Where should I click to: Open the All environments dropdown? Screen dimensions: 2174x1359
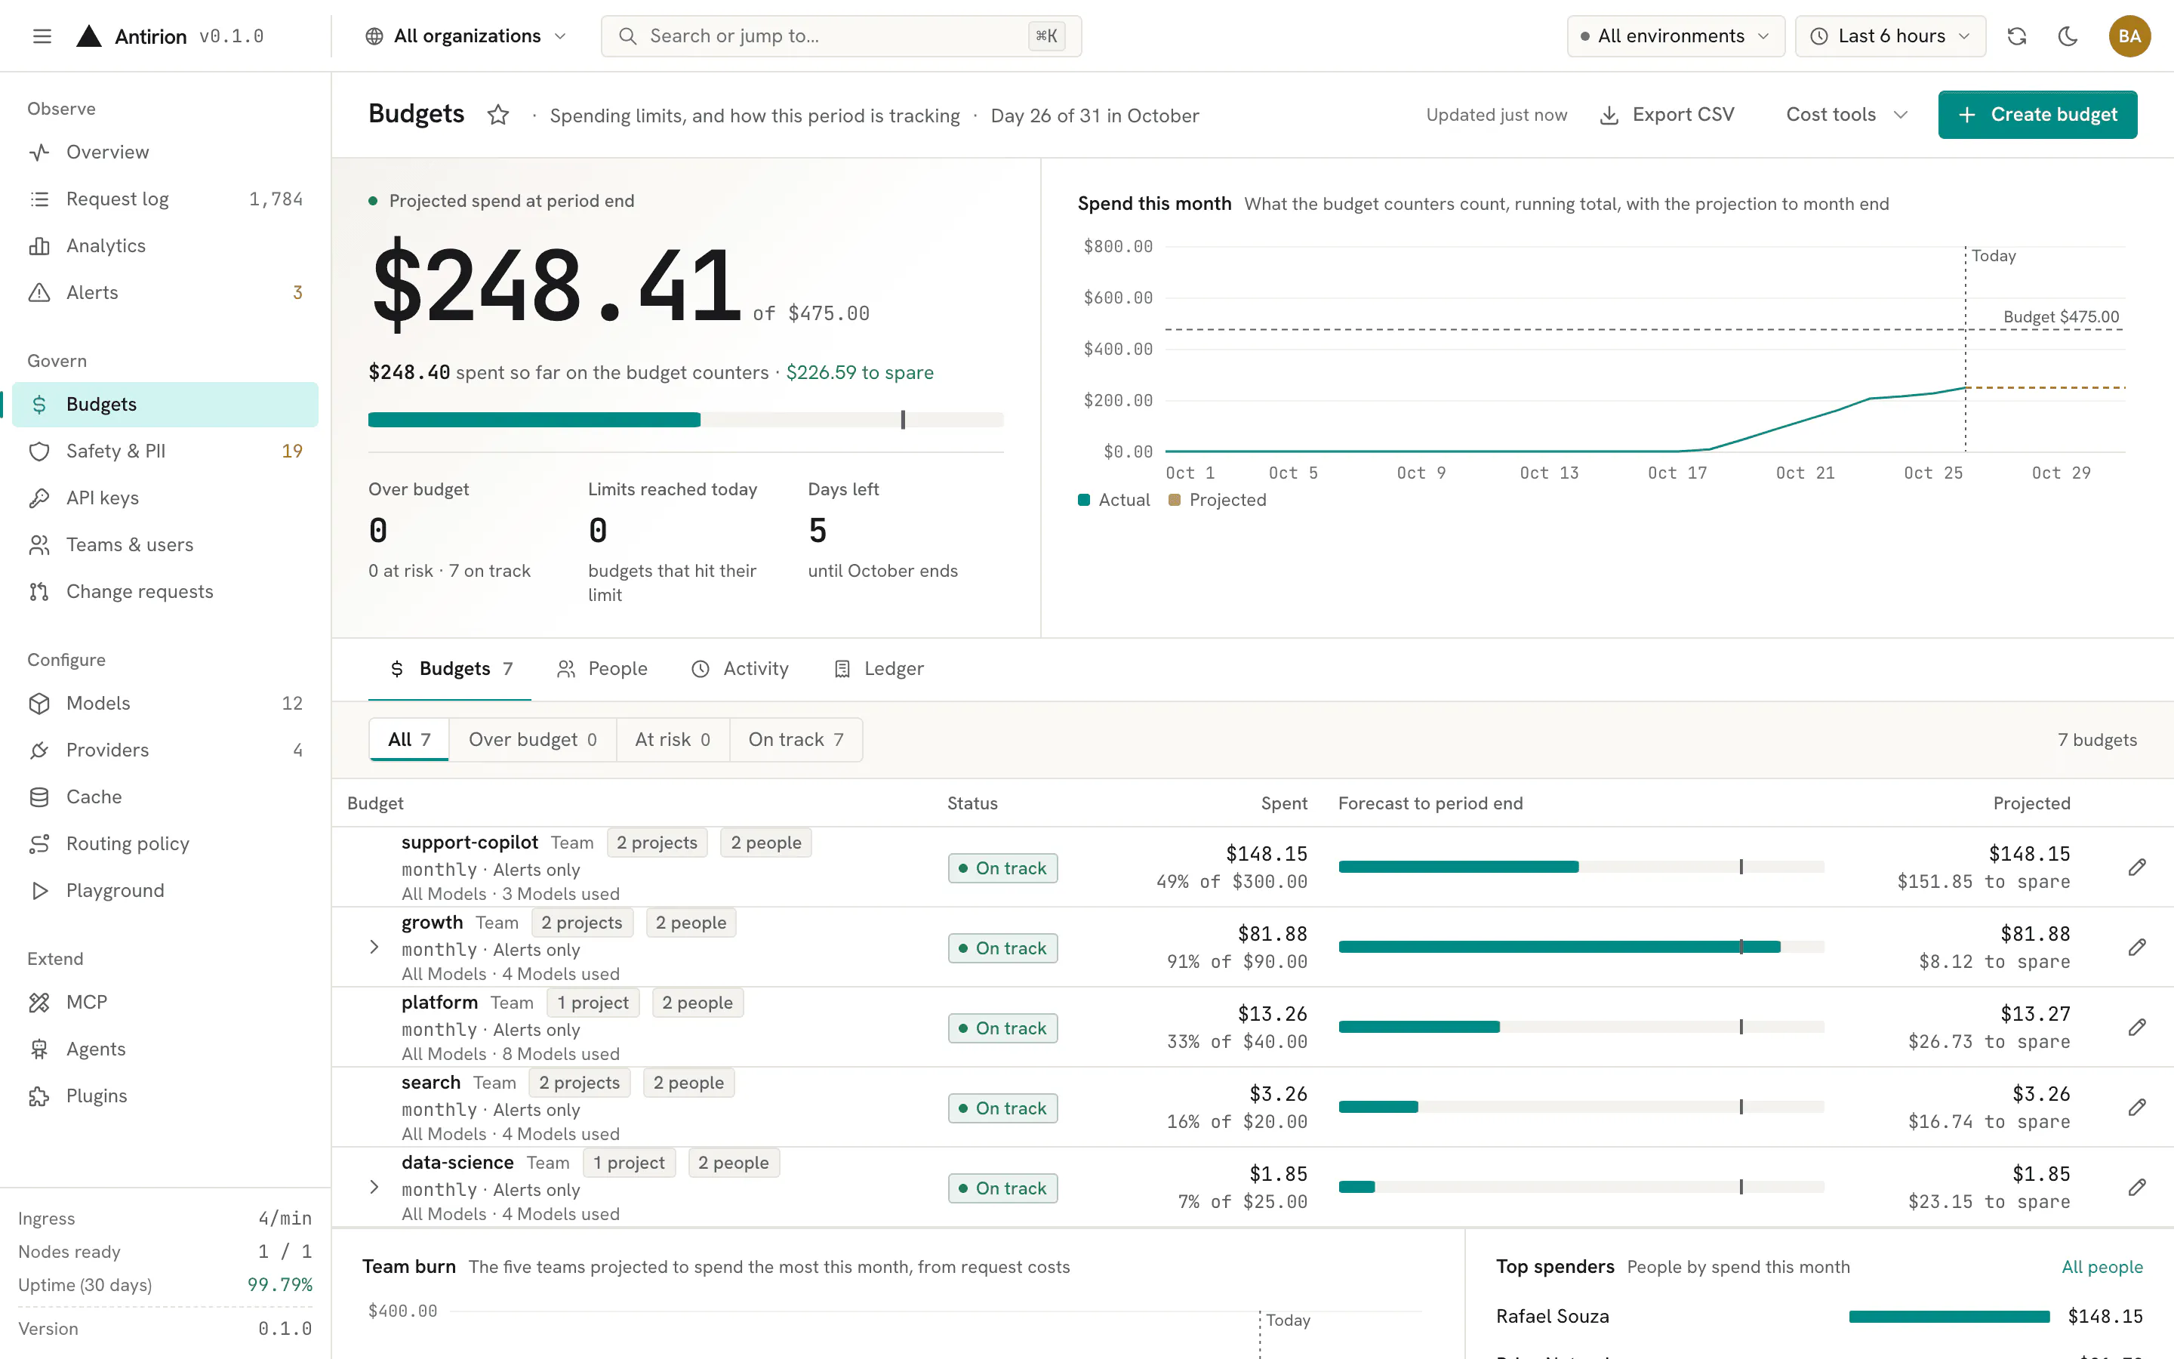point(1676,36)
